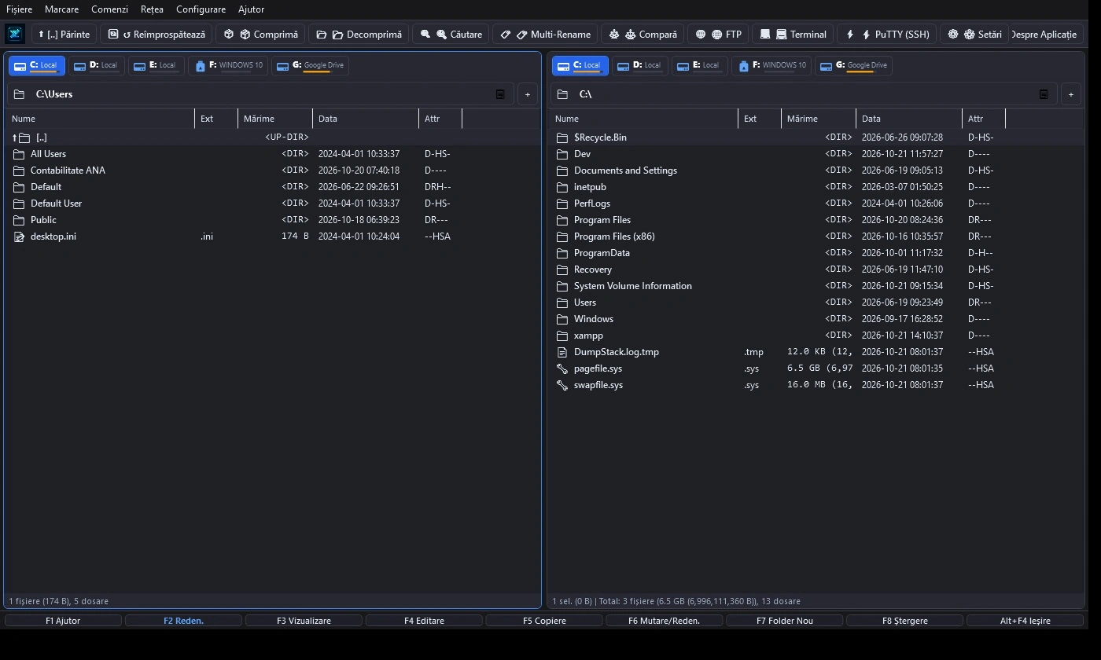Open the Marcare menu
Screen dimensions: 1101x660
click(61, 9)
